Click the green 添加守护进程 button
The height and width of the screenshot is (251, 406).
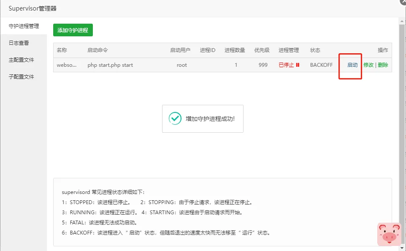click(73, 30)
